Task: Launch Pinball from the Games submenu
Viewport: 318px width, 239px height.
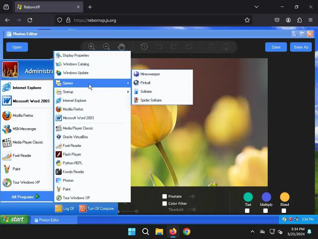Action: [x=162, y=83]
